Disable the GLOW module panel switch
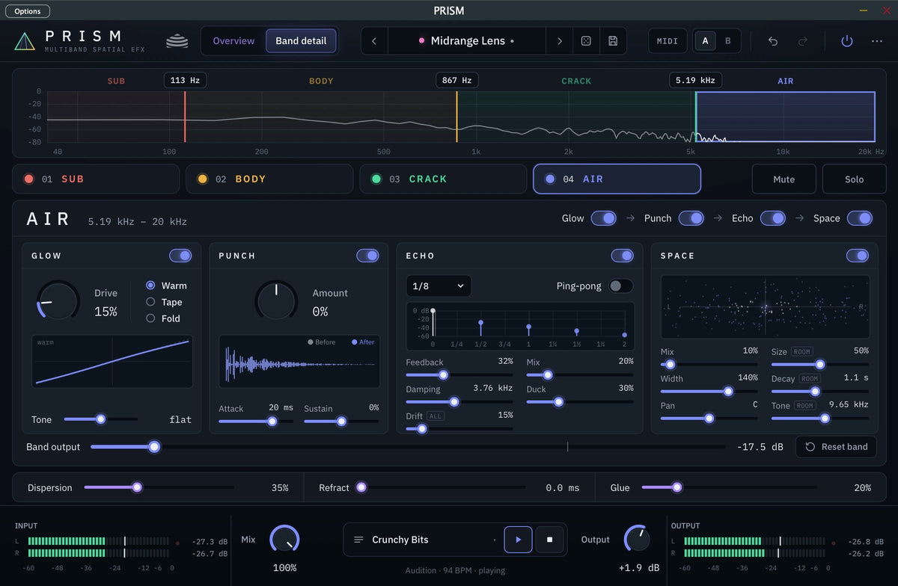Viewport: 898px width, 586px height. [x=180, y=256]
